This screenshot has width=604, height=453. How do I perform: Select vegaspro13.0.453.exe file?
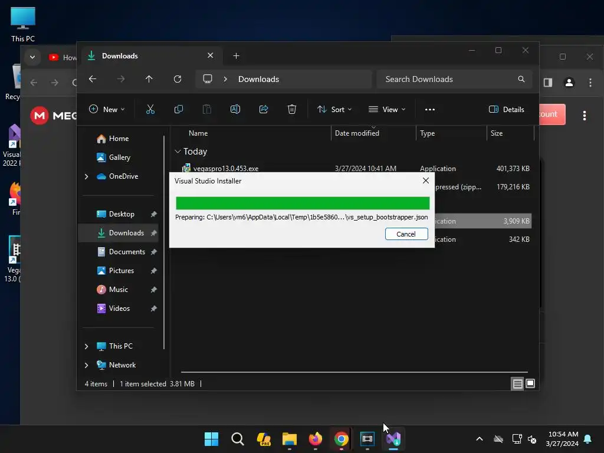click(x=226, y=168)
